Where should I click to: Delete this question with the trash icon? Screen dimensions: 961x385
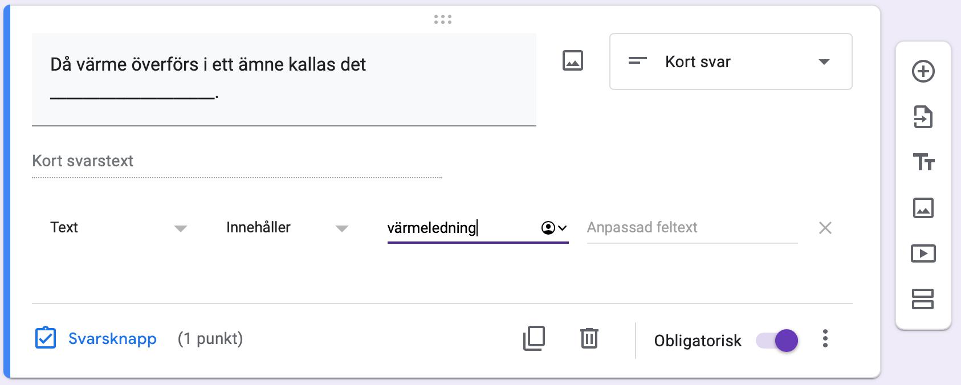589,339
